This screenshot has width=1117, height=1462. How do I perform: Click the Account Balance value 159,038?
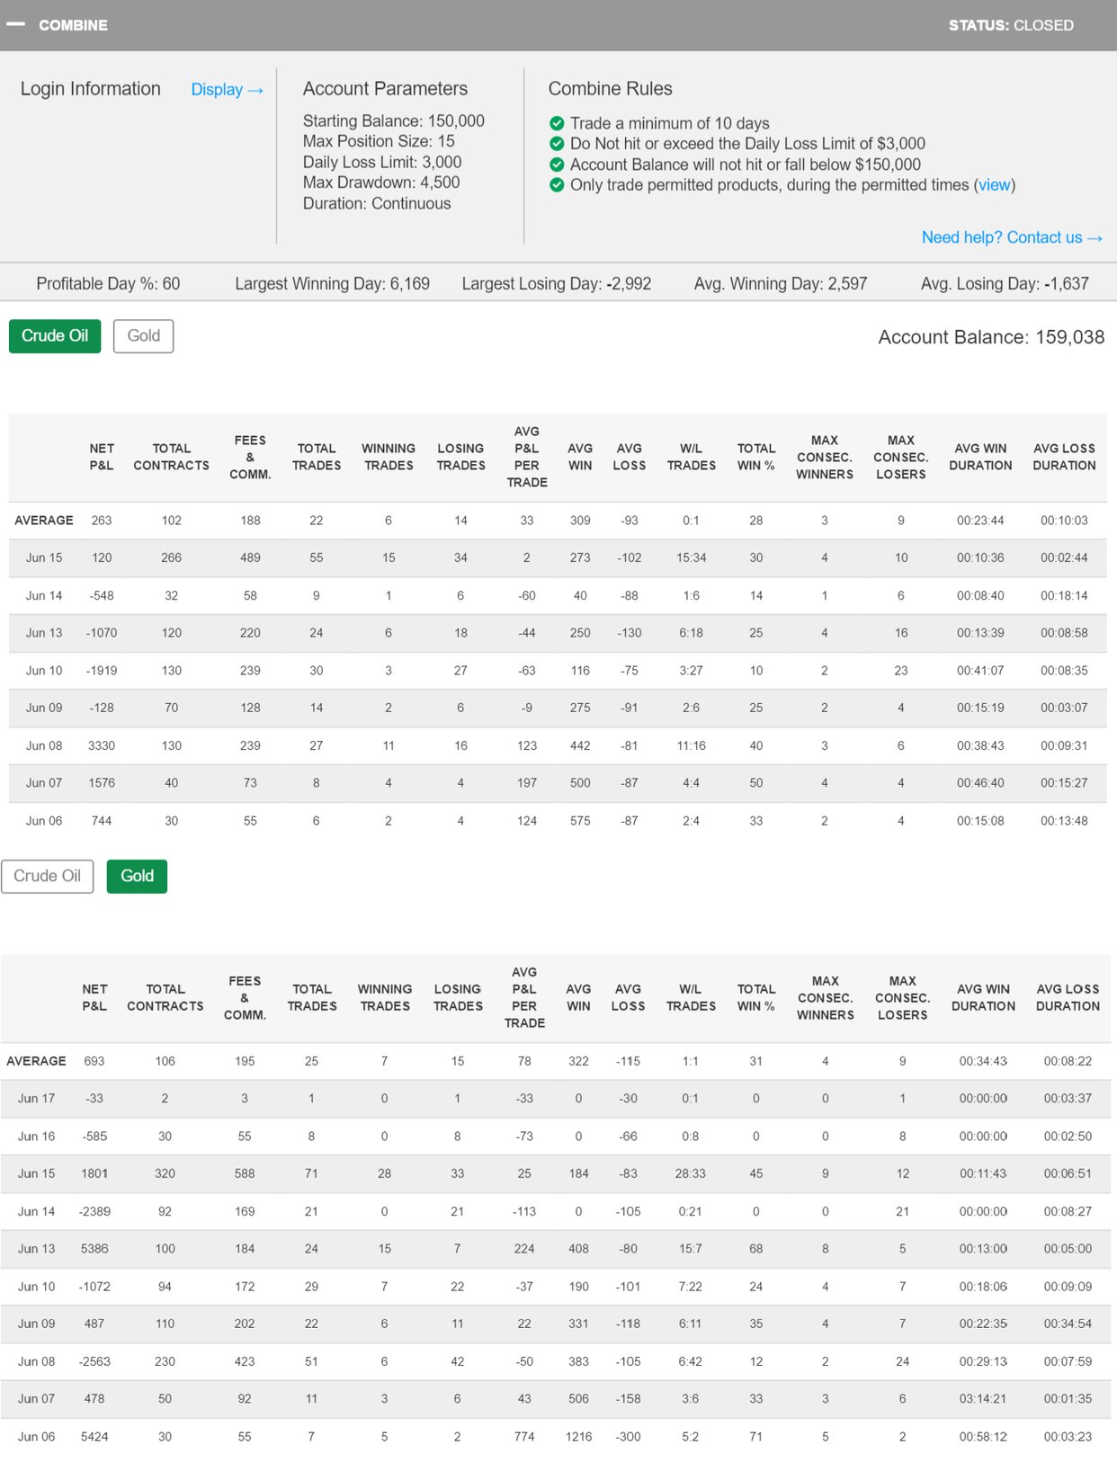1068,338
